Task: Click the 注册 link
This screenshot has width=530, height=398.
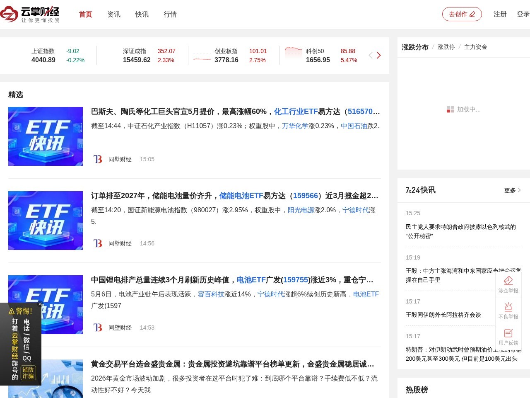Action: [500, 14]
